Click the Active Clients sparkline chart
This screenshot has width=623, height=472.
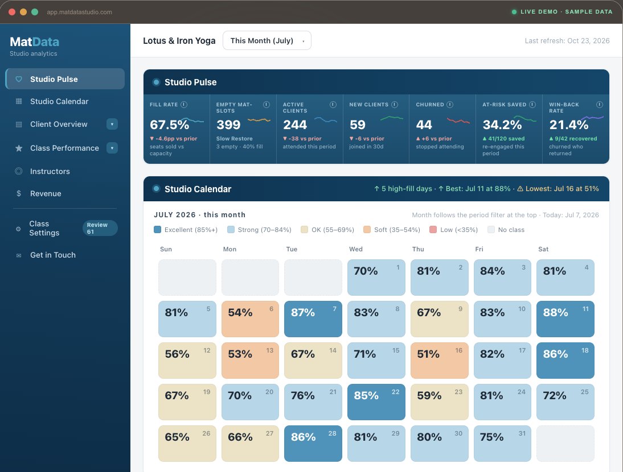[x=326, y=119]
